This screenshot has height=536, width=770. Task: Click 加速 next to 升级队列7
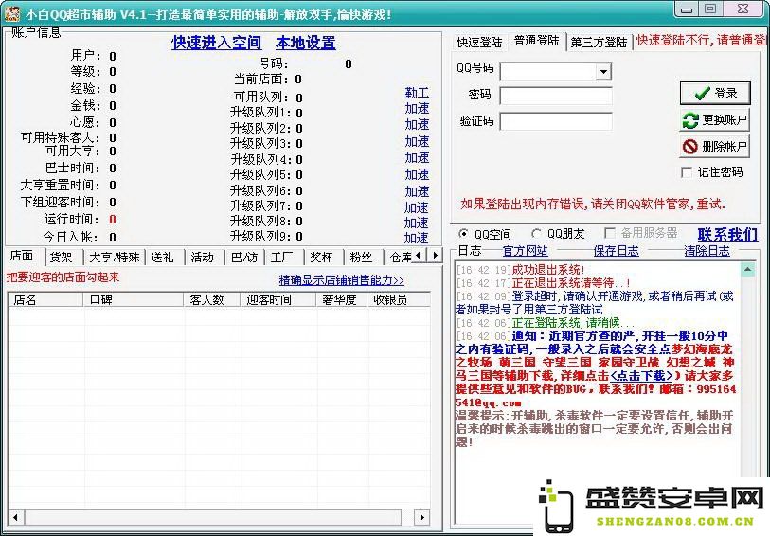tap(417, 207)
